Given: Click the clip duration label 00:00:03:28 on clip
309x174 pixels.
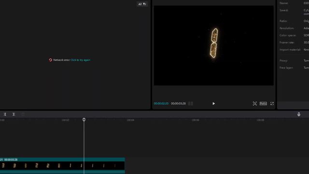Looking at the screenshot, I should (x=11, y=159).
